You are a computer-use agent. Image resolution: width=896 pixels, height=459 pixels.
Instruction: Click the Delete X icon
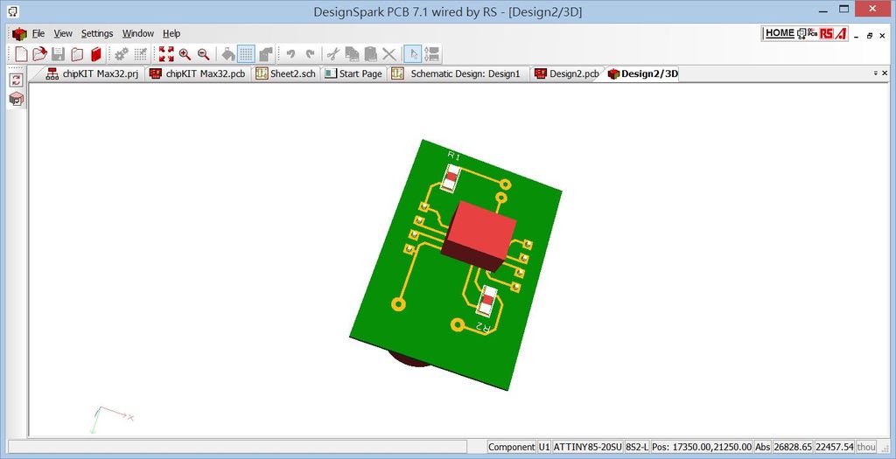coord(389,54)
